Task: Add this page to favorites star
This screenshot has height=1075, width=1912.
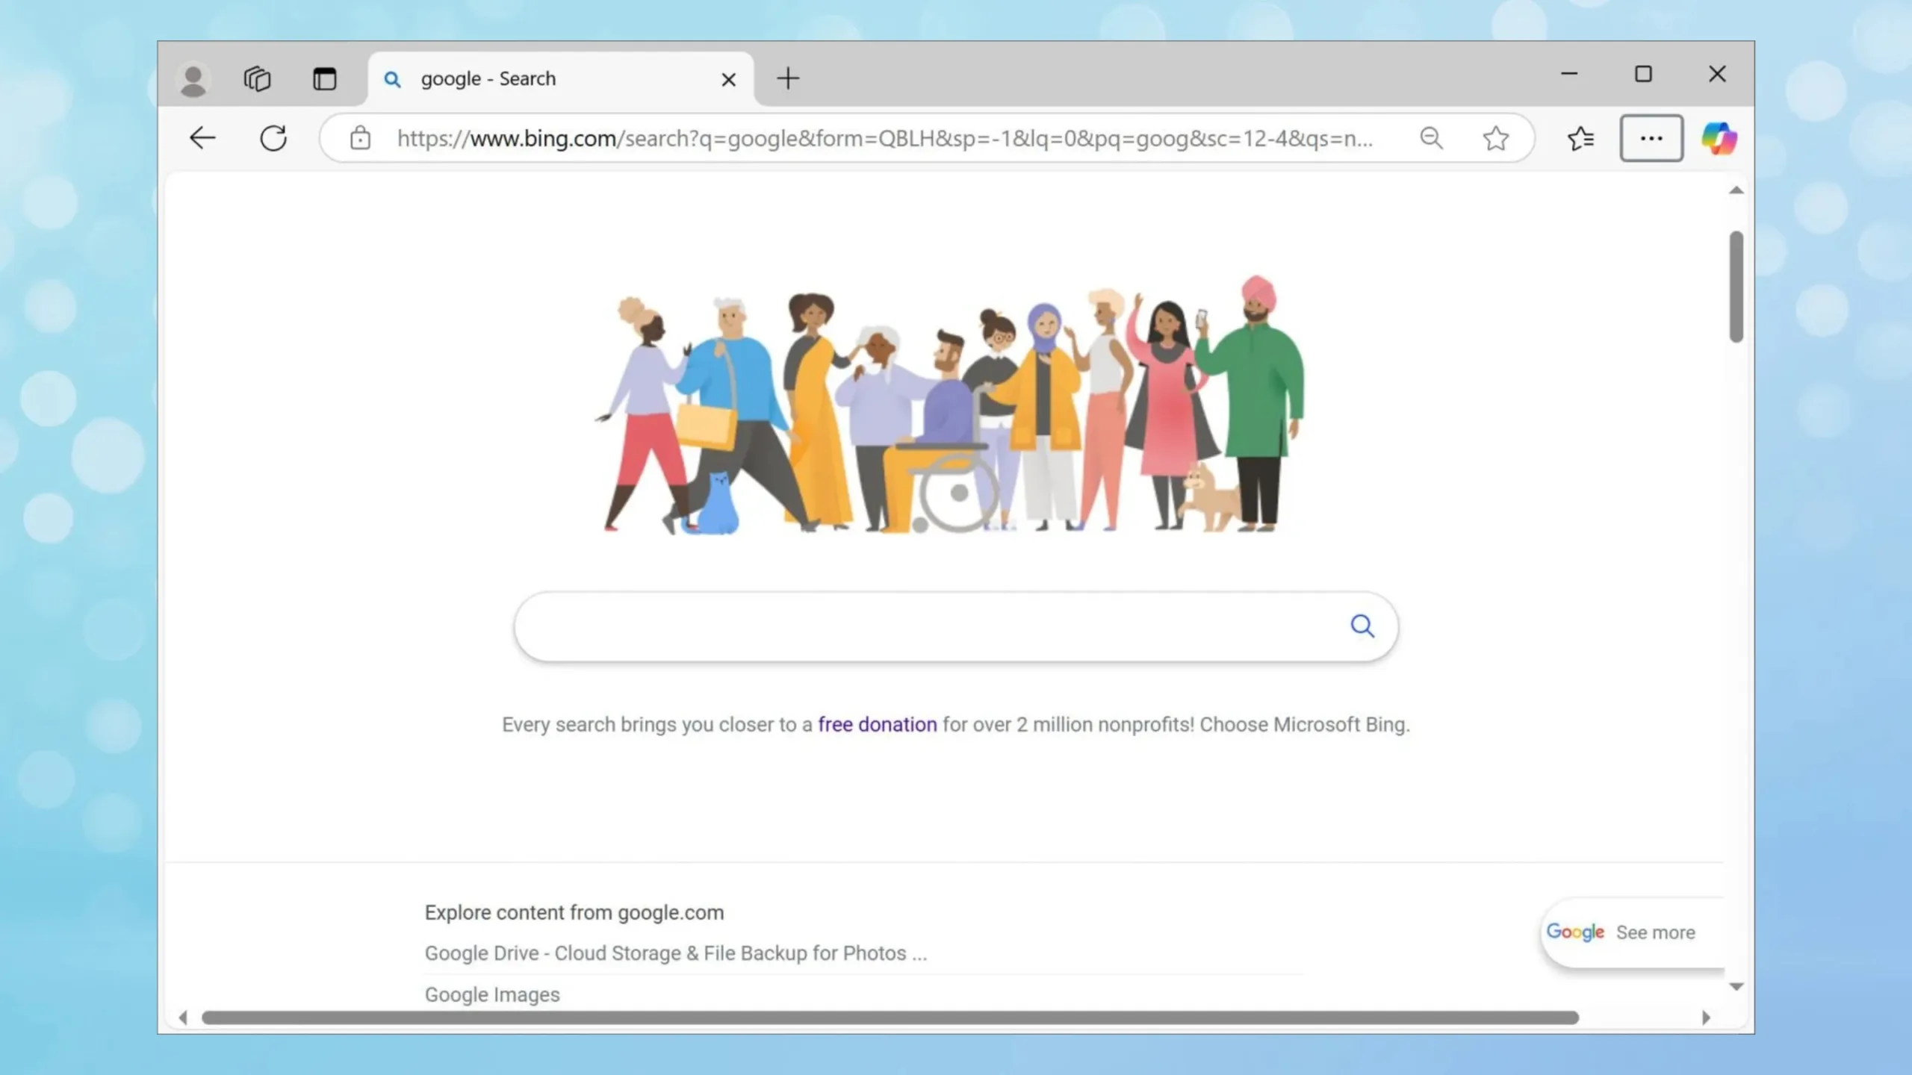Action: [x=1496, y=138]
